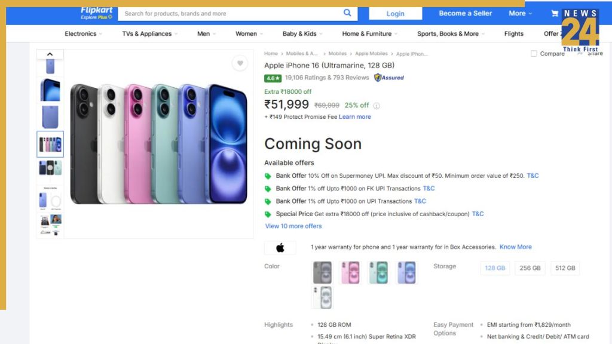Image resolution: width=612 pixels, height=344 pixels.
Task: Select the 128 GB storage option
Action: tap(495, 268)
